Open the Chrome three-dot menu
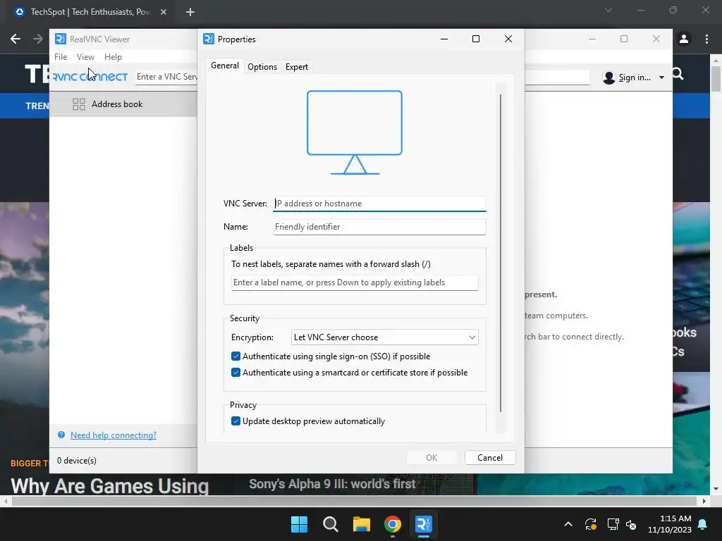722x541 pixels. [706, 39]
